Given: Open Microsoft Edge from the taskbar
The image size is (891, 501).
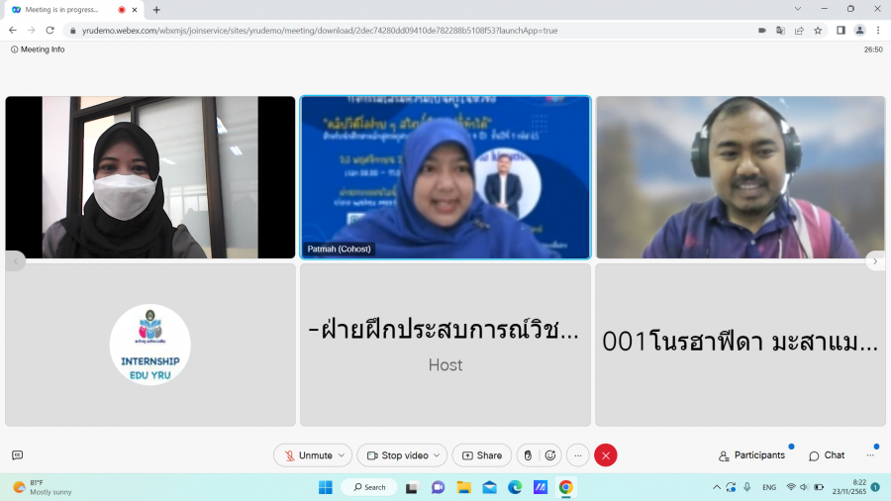Looking at the screenshot, I should click(x=515, y=487).
